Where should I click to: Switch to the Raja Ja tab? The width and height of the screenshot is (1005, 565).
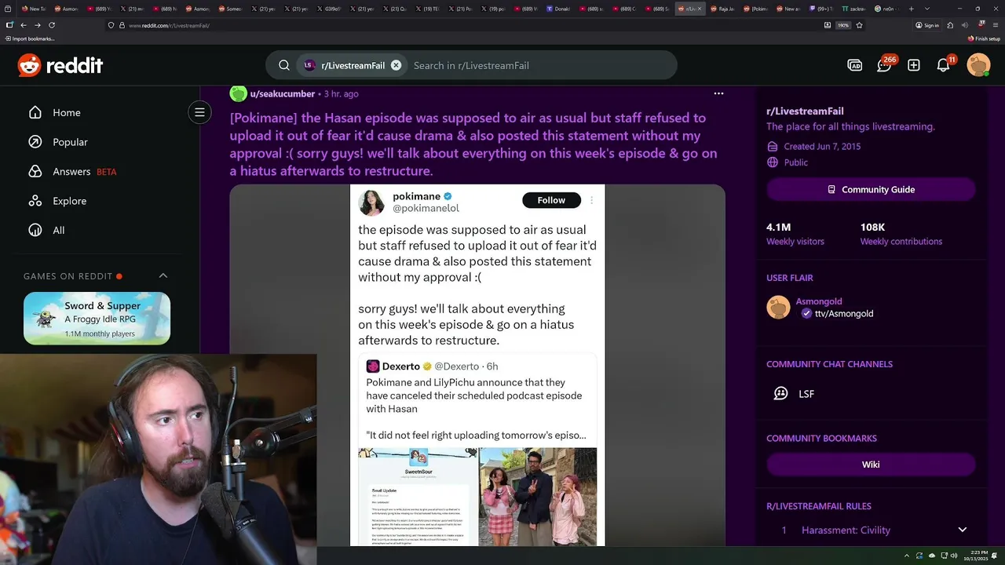click(x=723, y=9)
